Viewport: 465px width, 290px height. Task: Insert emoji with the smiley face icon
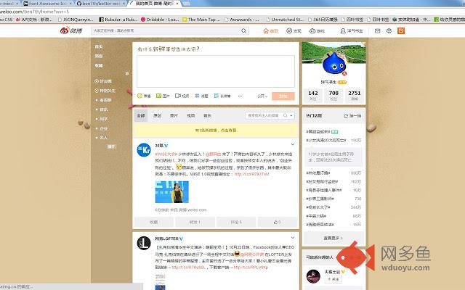[x=140, y=96]
